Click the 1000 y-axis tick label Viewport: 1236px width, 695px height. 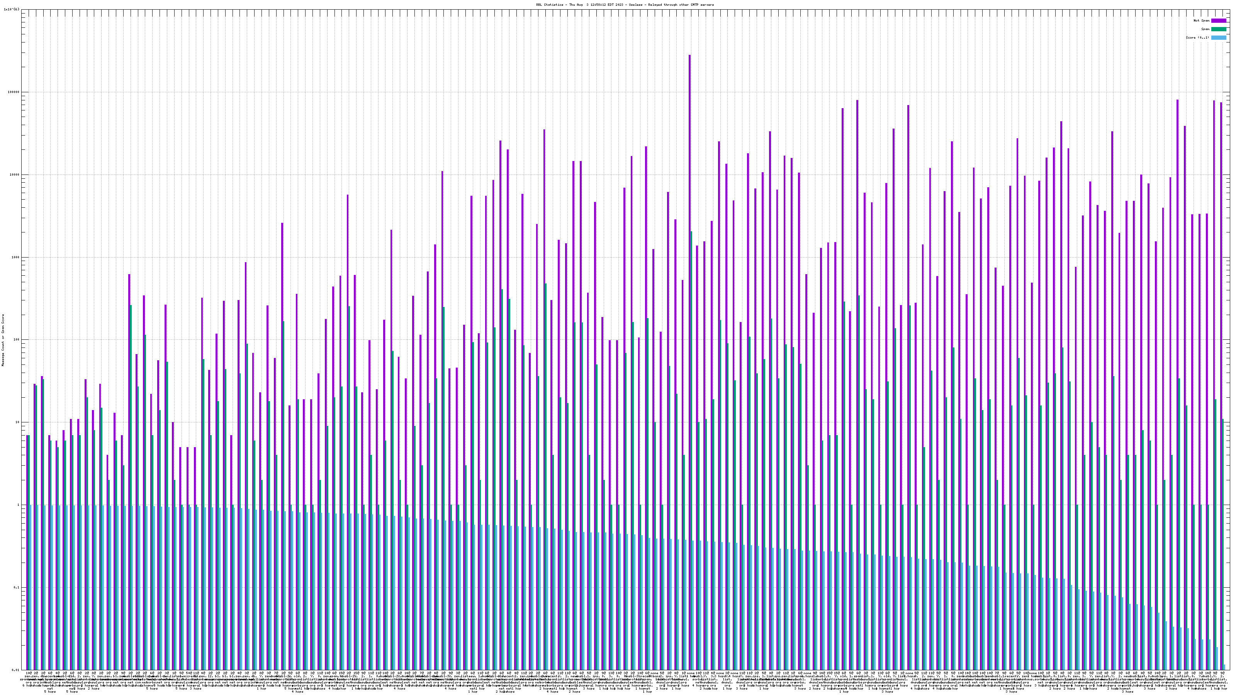pos(16,257)
